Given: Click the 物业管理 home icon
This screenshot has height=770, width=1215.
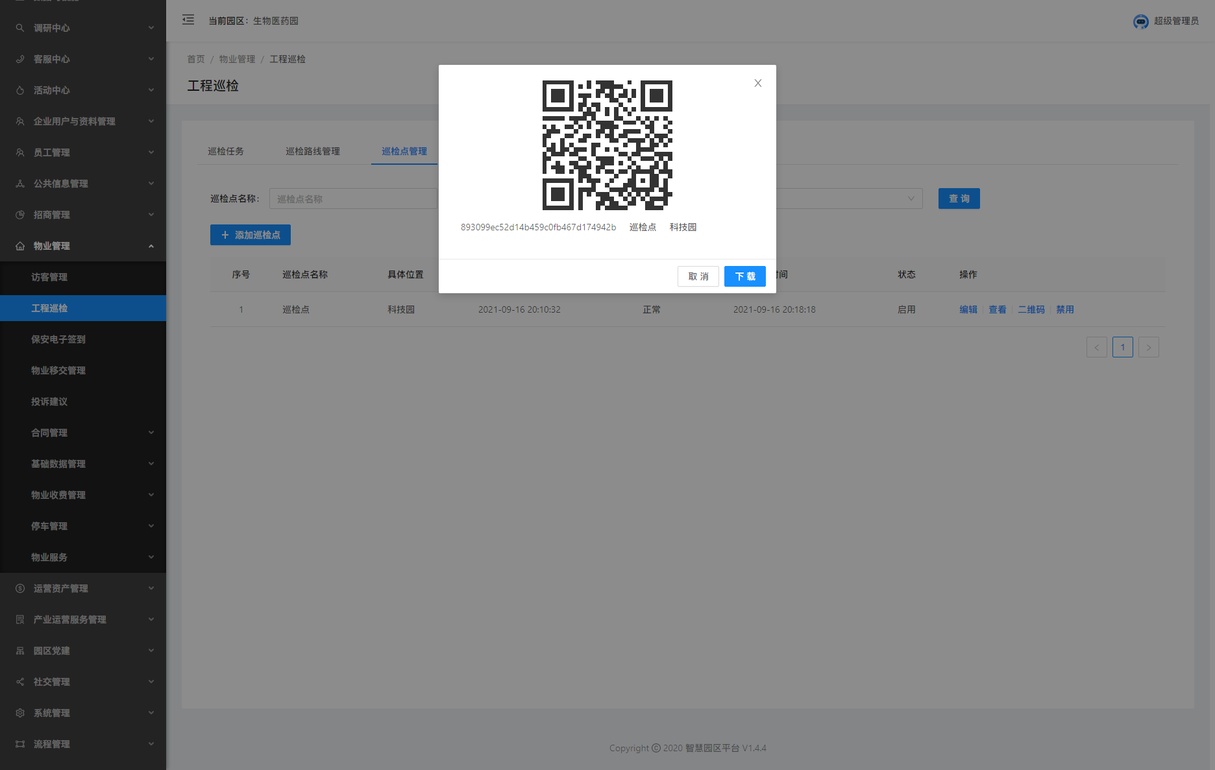Looking at the screenshot, I should 20,246.
